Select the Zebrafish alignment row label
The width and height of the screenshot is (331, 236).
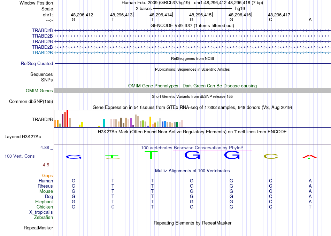pyautogui.click(x=44, y=217)
